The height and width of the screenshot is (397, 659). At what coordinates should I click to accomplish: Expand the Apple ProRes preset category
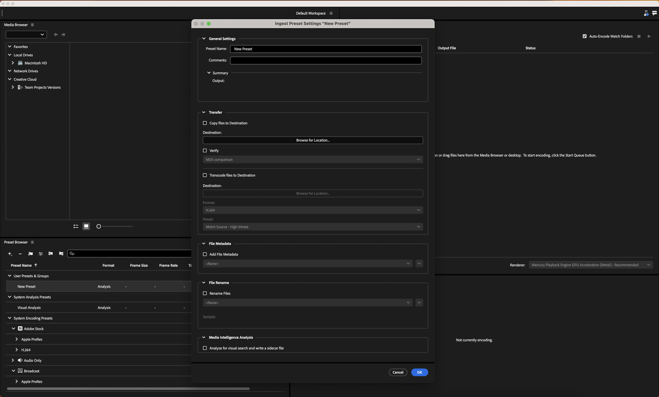[16, 339]
